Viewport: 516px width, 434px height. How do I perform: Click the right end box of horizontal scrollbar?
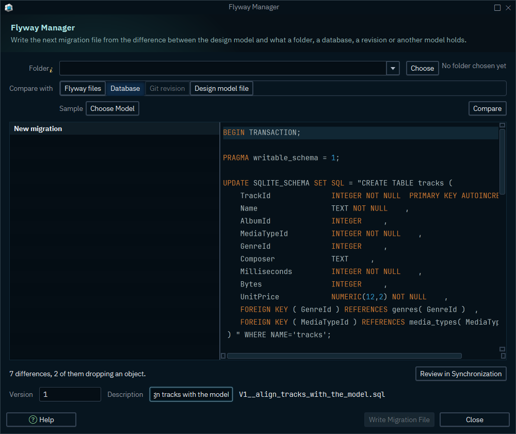[x=503, y=356]
